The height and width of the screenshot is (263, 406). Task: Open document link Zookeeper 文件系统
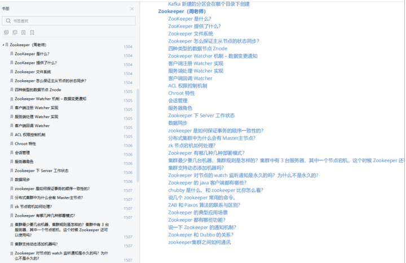tap(191, 34)
